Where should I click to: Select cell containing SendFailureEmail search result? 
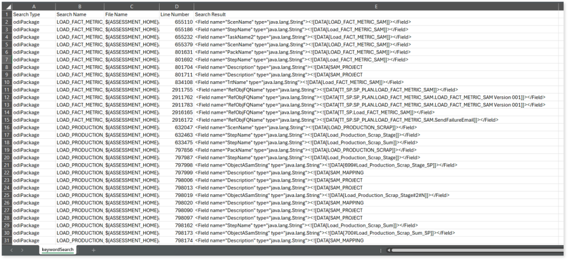(344, 119)
